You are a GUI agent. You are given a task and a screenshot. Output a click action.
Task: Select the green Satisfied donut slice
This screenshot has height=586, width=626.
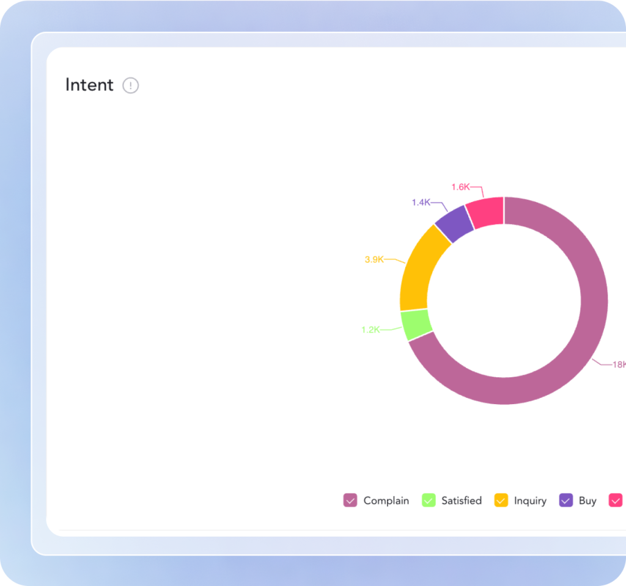point(416,325)
